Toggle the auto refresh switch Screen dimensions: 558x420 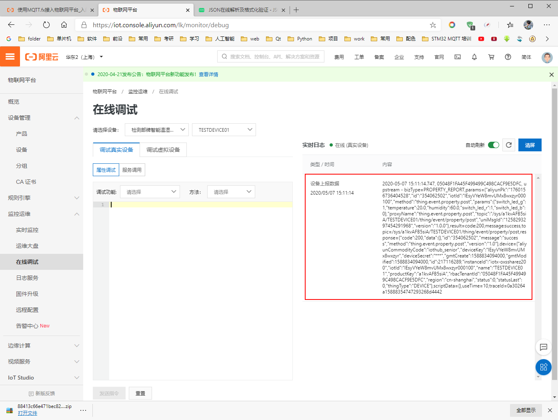click(x=494, y=145)
